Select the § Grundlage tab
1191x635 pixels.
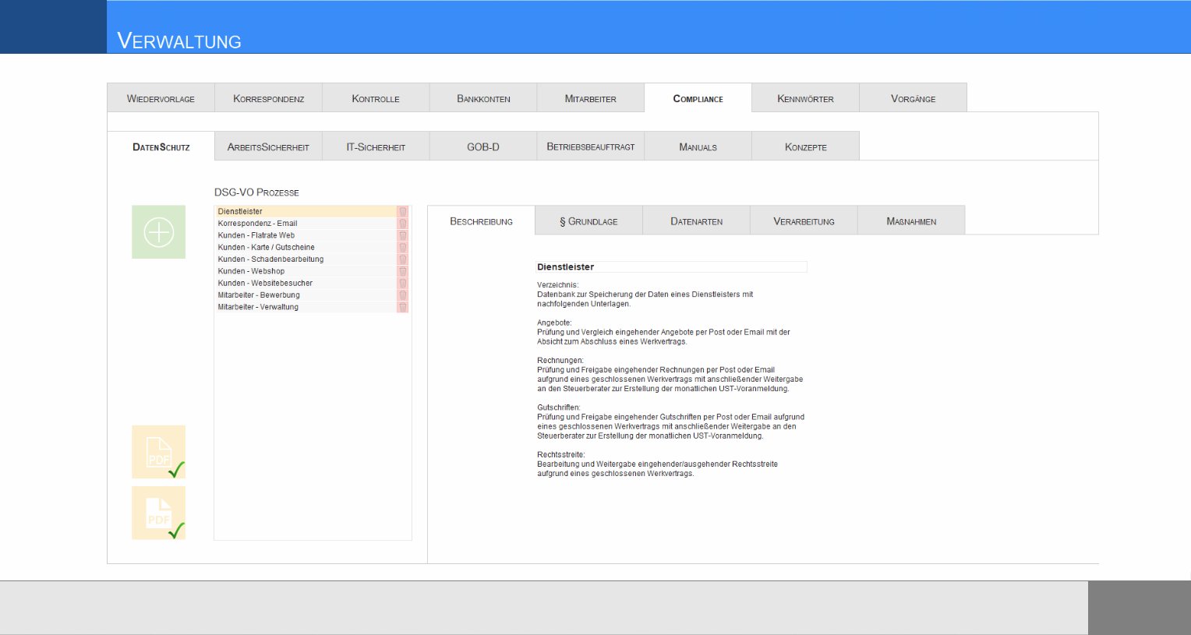tap(588, 221)
